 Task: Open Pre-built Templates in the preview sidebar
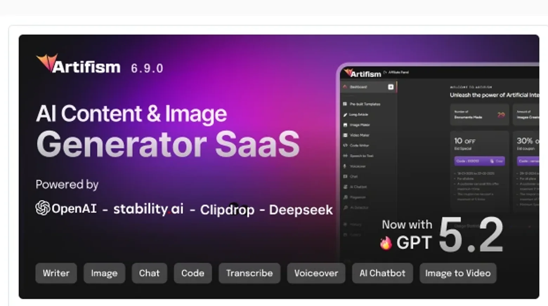pos(365,104)
